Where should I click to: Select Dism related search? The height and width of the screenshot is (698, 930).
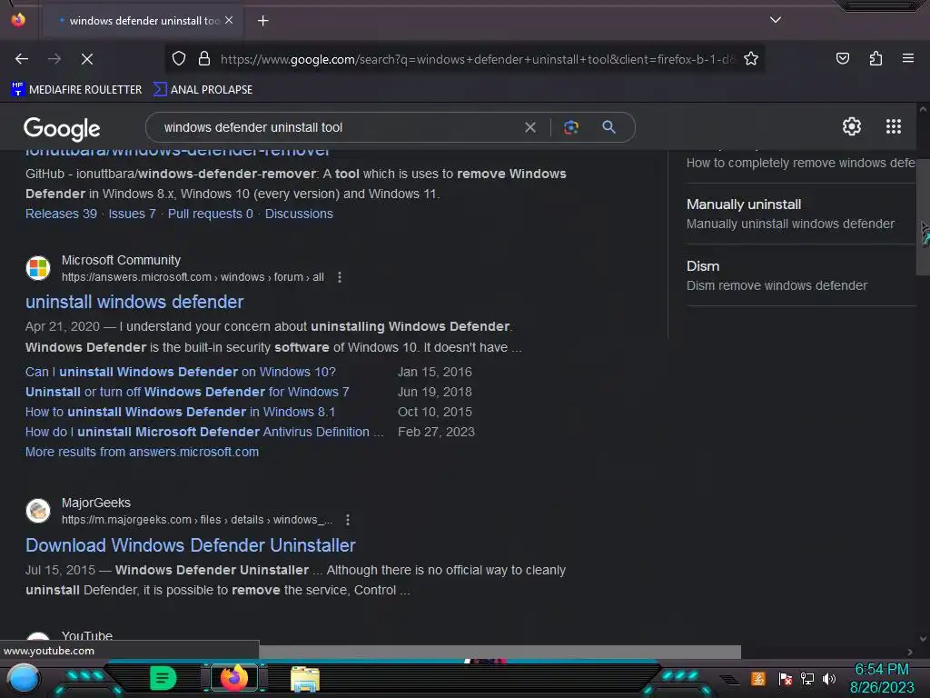click(801, 275)
